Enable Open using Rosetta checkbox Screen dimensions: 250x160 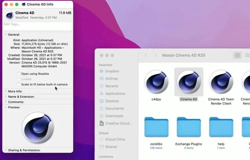tap(19, 74)
